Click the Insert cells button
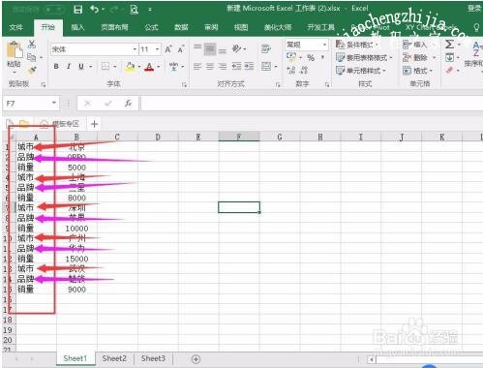This screenshot has height=368, width=483. [415, 45]
